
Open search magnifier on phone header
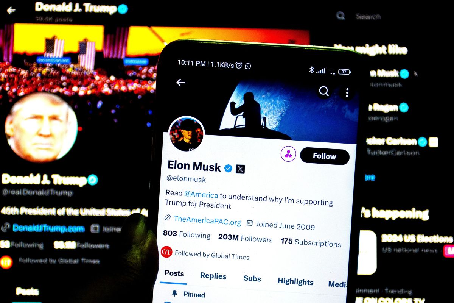tap(324, 91)
